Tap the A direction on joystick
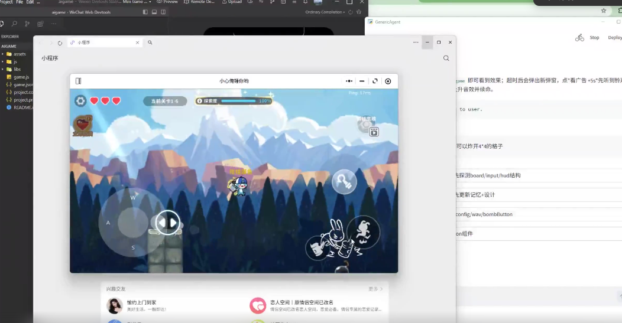The height and width of the screenshot is (323, 622). tap(108, 223)
